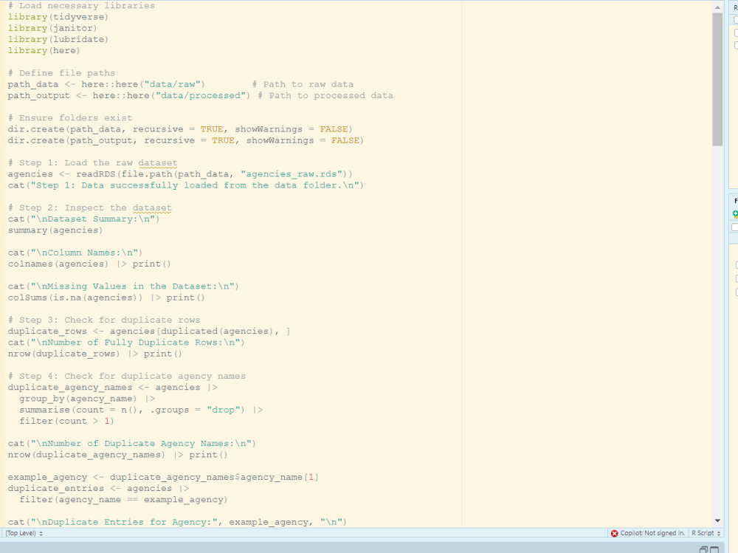
Task: Click the dir.create(path_output line
Action: point(185,140)
